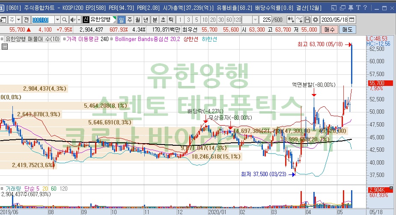Click the red 2,904K volume tag
396x215 pixels.
click(381, 190)
